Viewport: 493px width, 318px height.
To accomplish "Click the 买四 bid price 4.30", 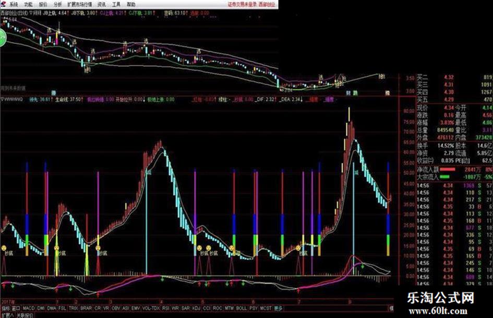I will [449, 92].
